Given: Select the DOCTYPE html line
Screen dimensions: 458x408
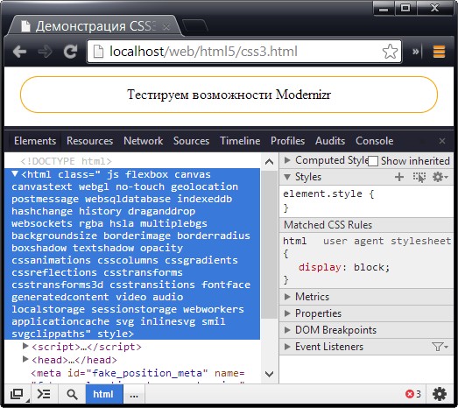Looking at the screenshot, I should click(x=67, y=161).
